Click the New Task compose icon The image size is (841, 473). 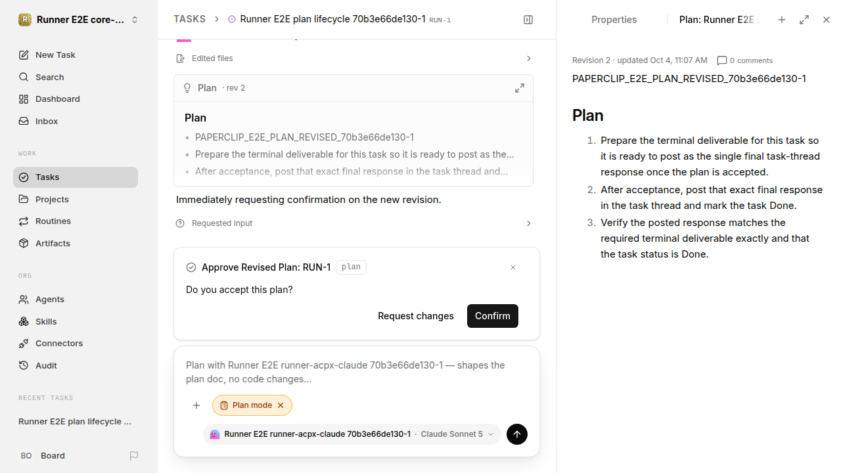(24, 55)
